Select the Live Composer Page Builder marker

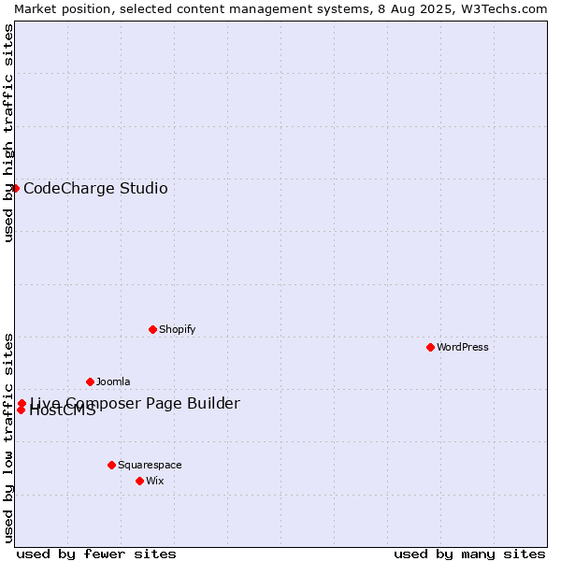(22, 403)
